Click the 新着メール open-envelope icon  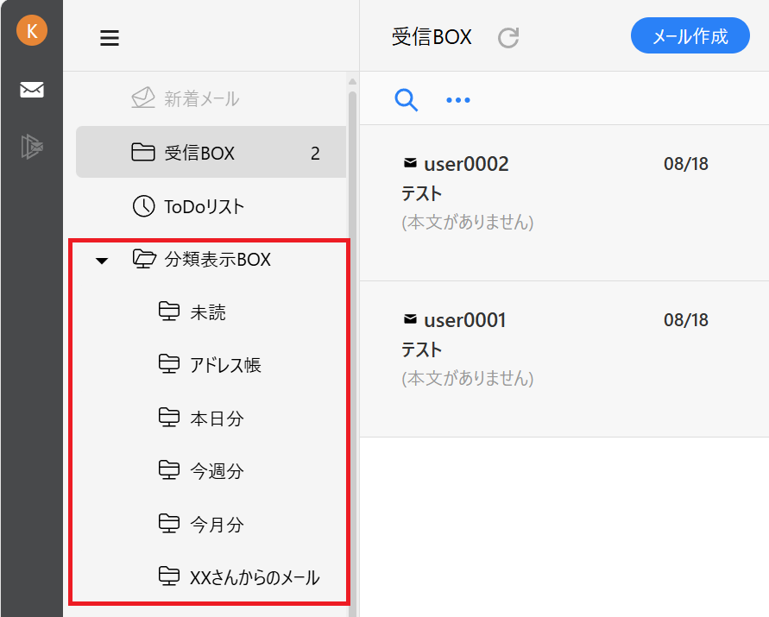(x=143, y=98)
